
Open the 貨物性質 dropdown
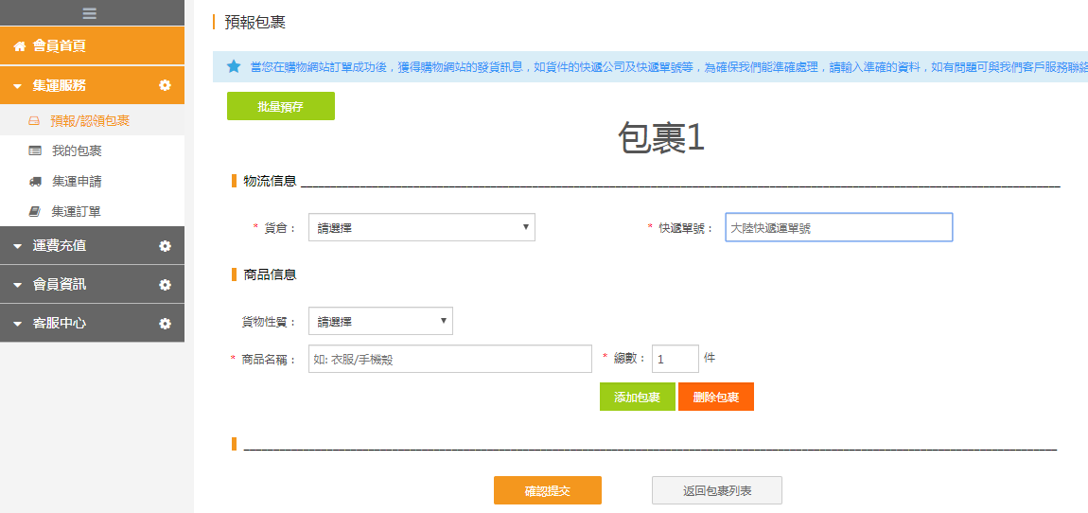coord(381,321)
